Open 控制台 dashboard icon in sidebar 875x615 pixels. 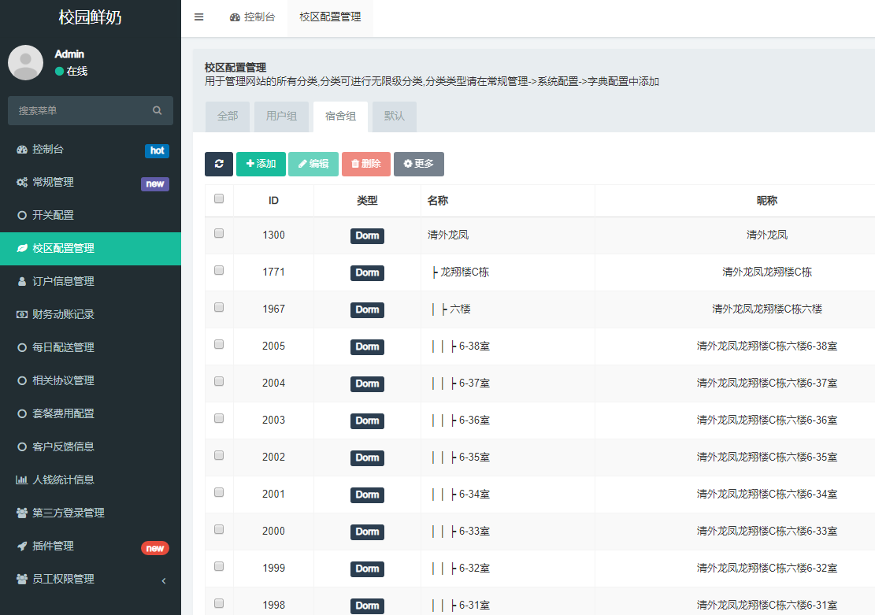(22, 150)
